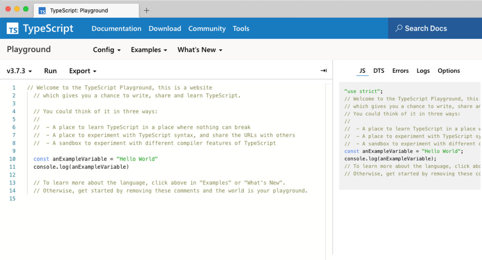Image resolution: width=482 pixels, height=260 pixels.
Task: Run the code with Run button
Action: (50, 71)
